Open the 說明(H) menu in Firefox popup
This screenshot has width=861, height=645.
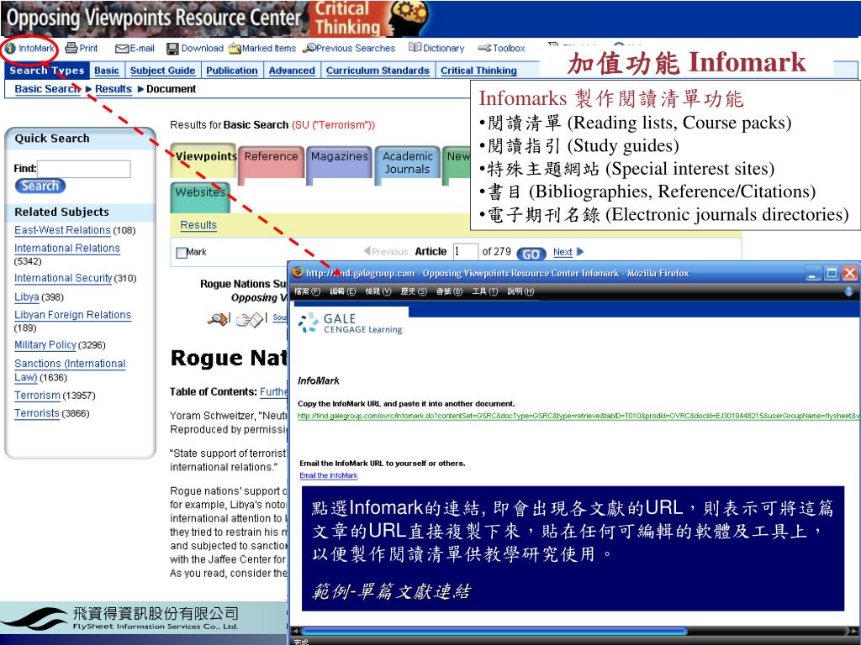coord(520,291)
